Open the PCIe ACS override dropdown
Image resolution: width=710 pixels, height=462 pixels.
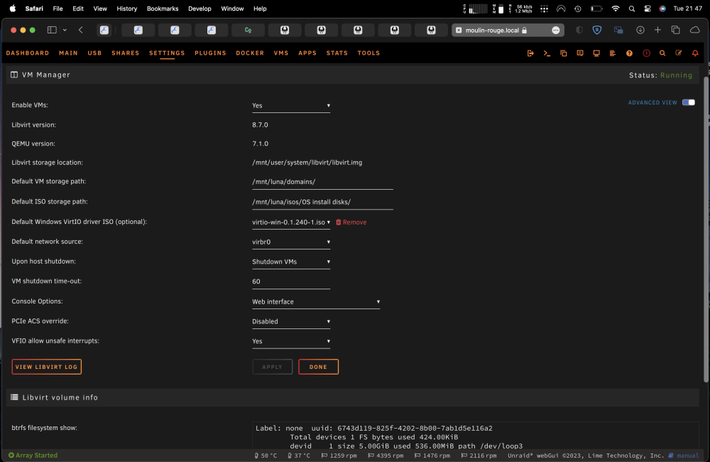point(291,321)
